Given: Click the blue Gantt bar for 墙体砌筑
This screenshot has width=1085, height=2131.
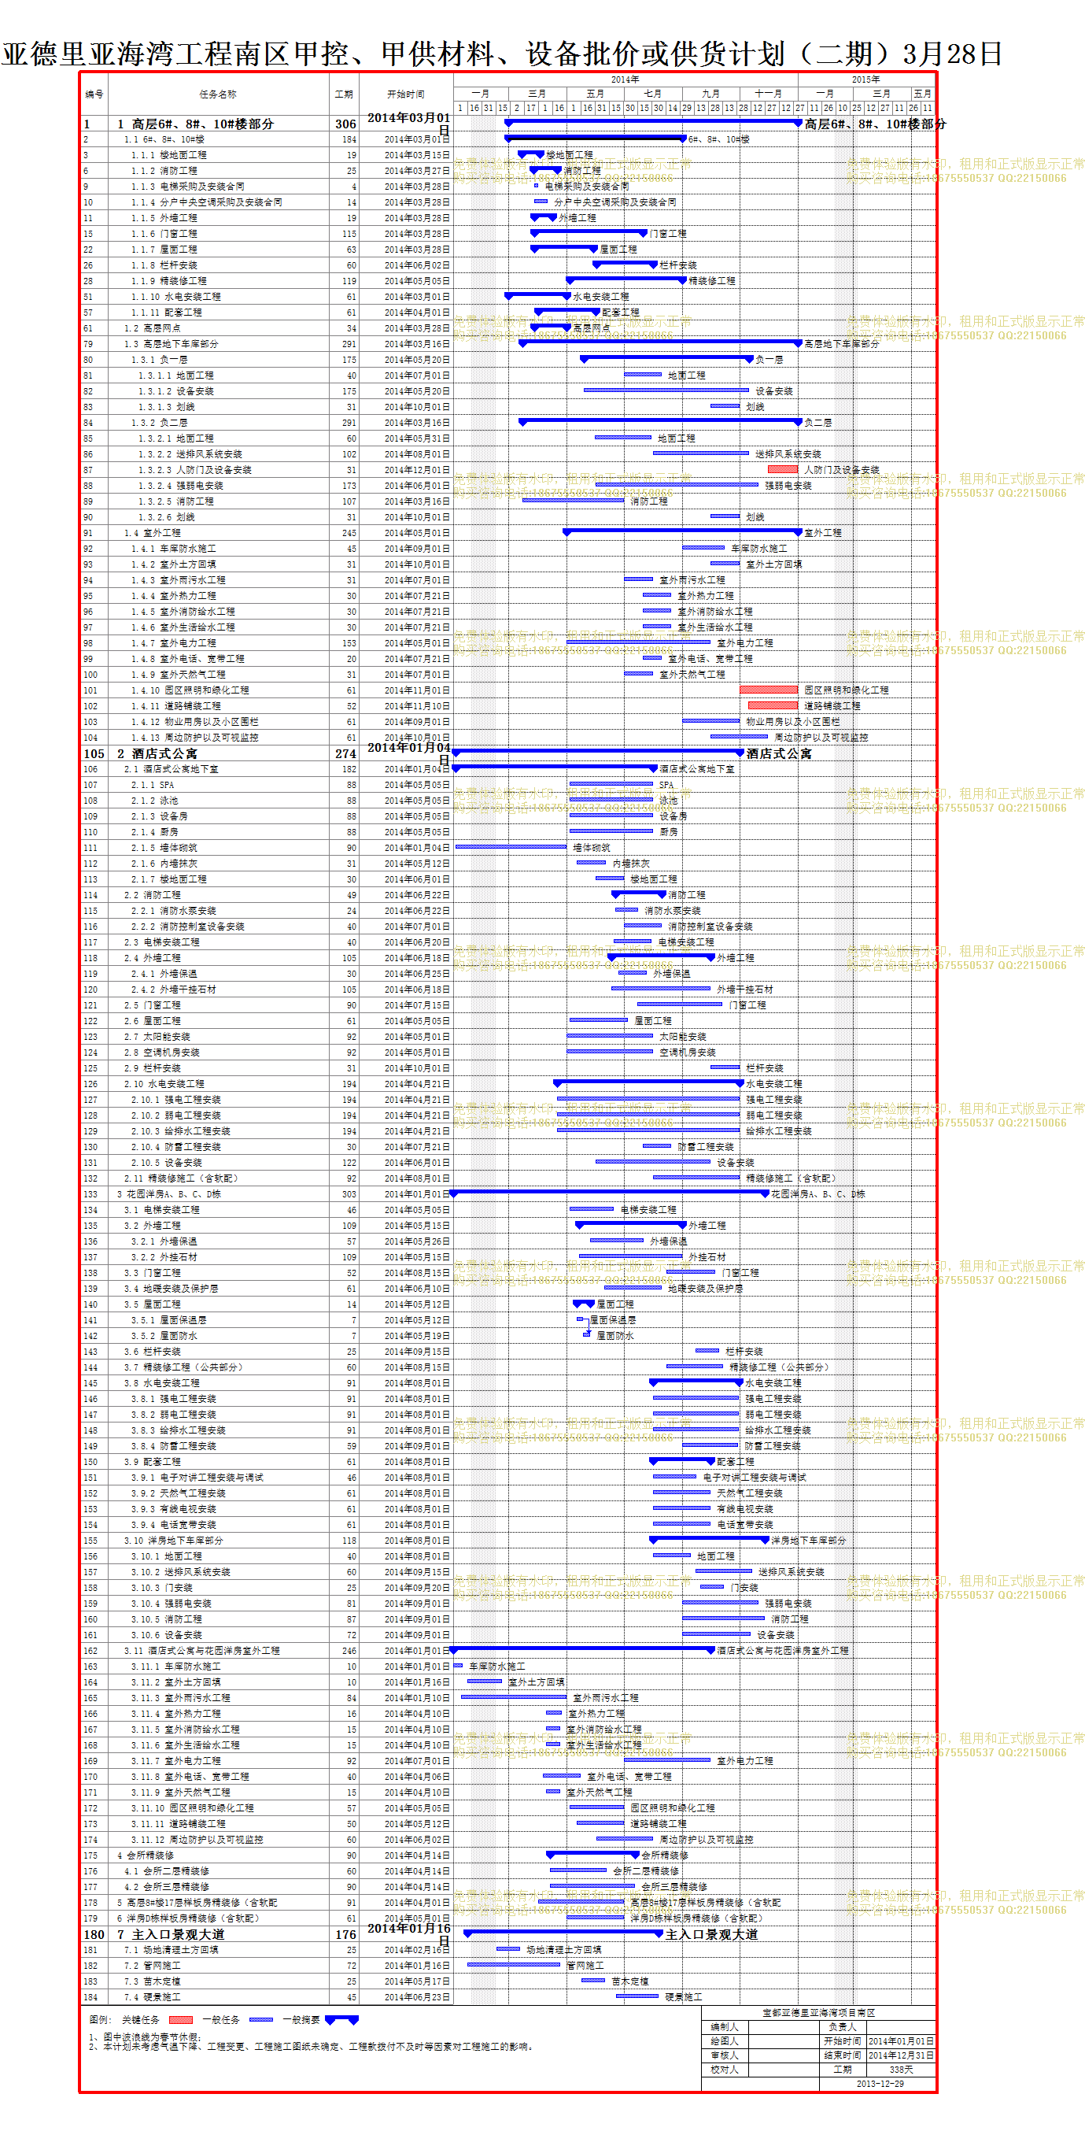Looking at the screenshot, I should coord(511,847).
